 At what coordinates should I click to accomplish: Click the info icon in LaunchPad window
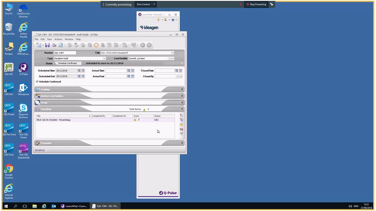tap(158, 20)
